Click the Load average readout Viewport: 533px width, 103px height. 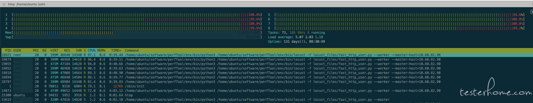pyautogui.click(x=295, y=37)
